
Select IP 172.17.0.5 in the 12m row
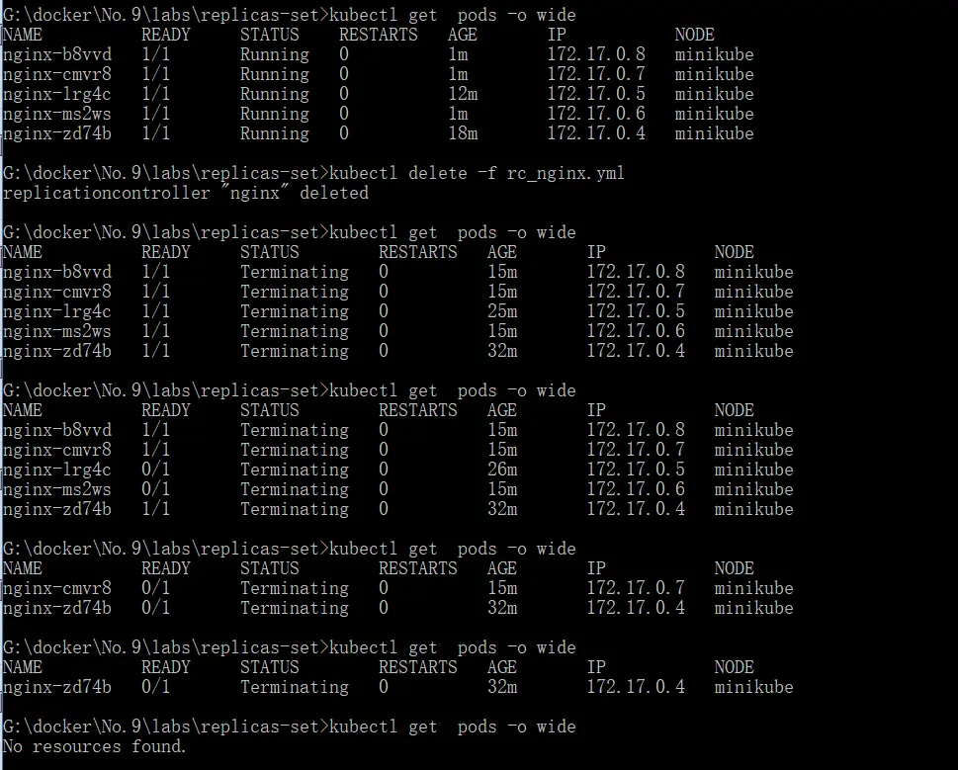(596, 94)
